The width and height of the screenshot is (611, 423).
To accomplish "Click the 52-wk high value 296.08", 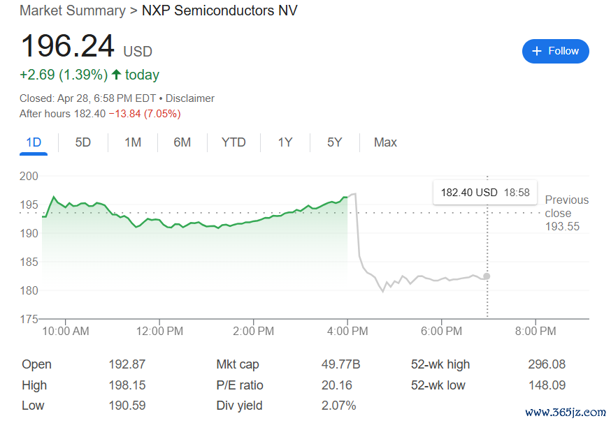I will point(547,364).
